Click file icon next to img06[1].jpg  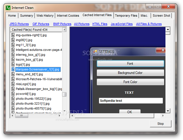point(13,40)
